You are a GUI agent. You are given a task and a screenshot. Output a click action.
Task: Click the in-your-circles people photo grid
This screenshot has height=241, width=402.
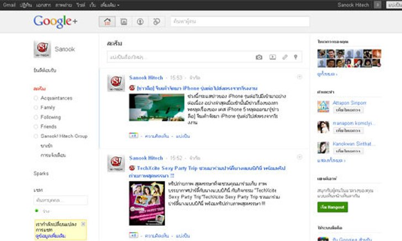(349, 58)
